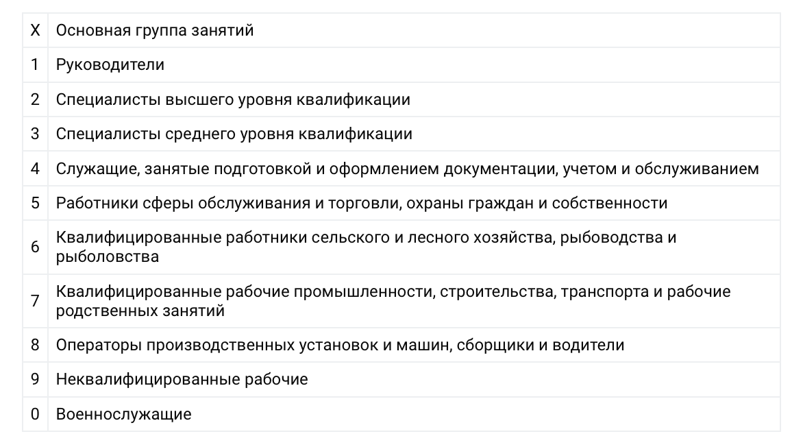Screen dimensions: 803x447
Task: Click code cell number 7
Action: [x=35, y=301]
